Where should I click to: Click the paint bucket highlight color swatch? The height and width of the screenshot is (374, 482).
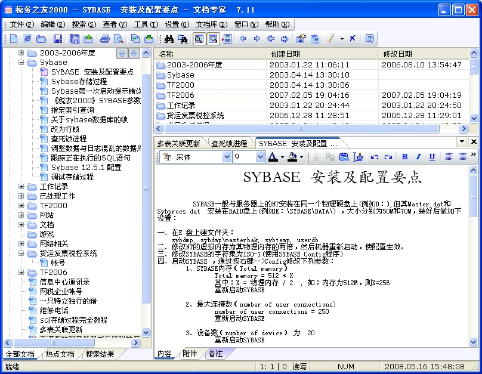click(292, 157)
